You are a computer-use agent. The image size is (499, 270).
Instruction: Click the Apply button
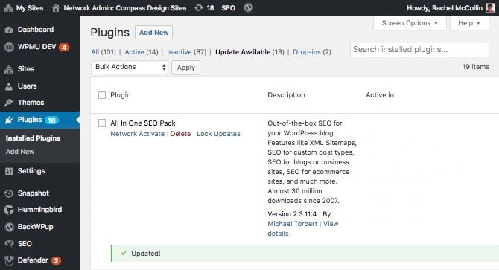pyautogui.click(x=186, y=68)
